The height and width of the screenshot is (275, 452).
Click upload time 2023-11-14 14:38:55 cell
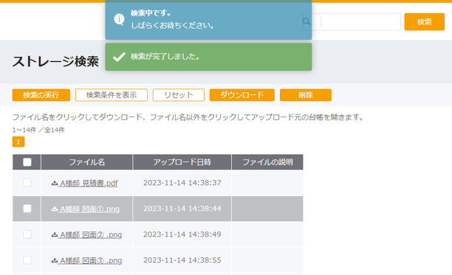pos(182,260)
